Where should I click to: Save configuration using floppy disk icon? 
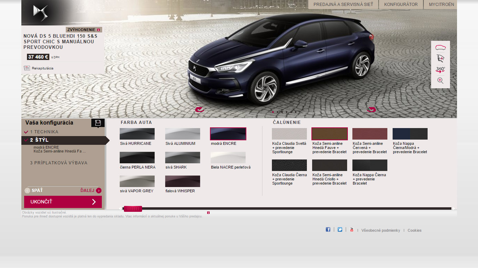98,123
